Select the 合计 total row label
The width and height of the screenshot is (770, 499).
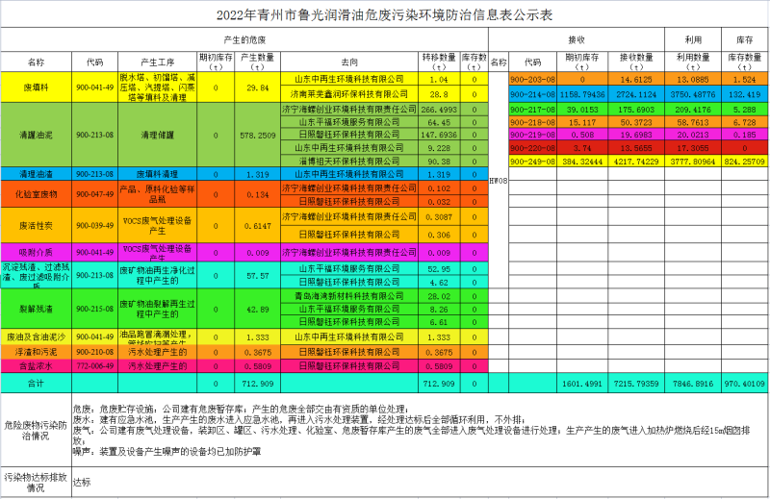(x=36, y=383)
